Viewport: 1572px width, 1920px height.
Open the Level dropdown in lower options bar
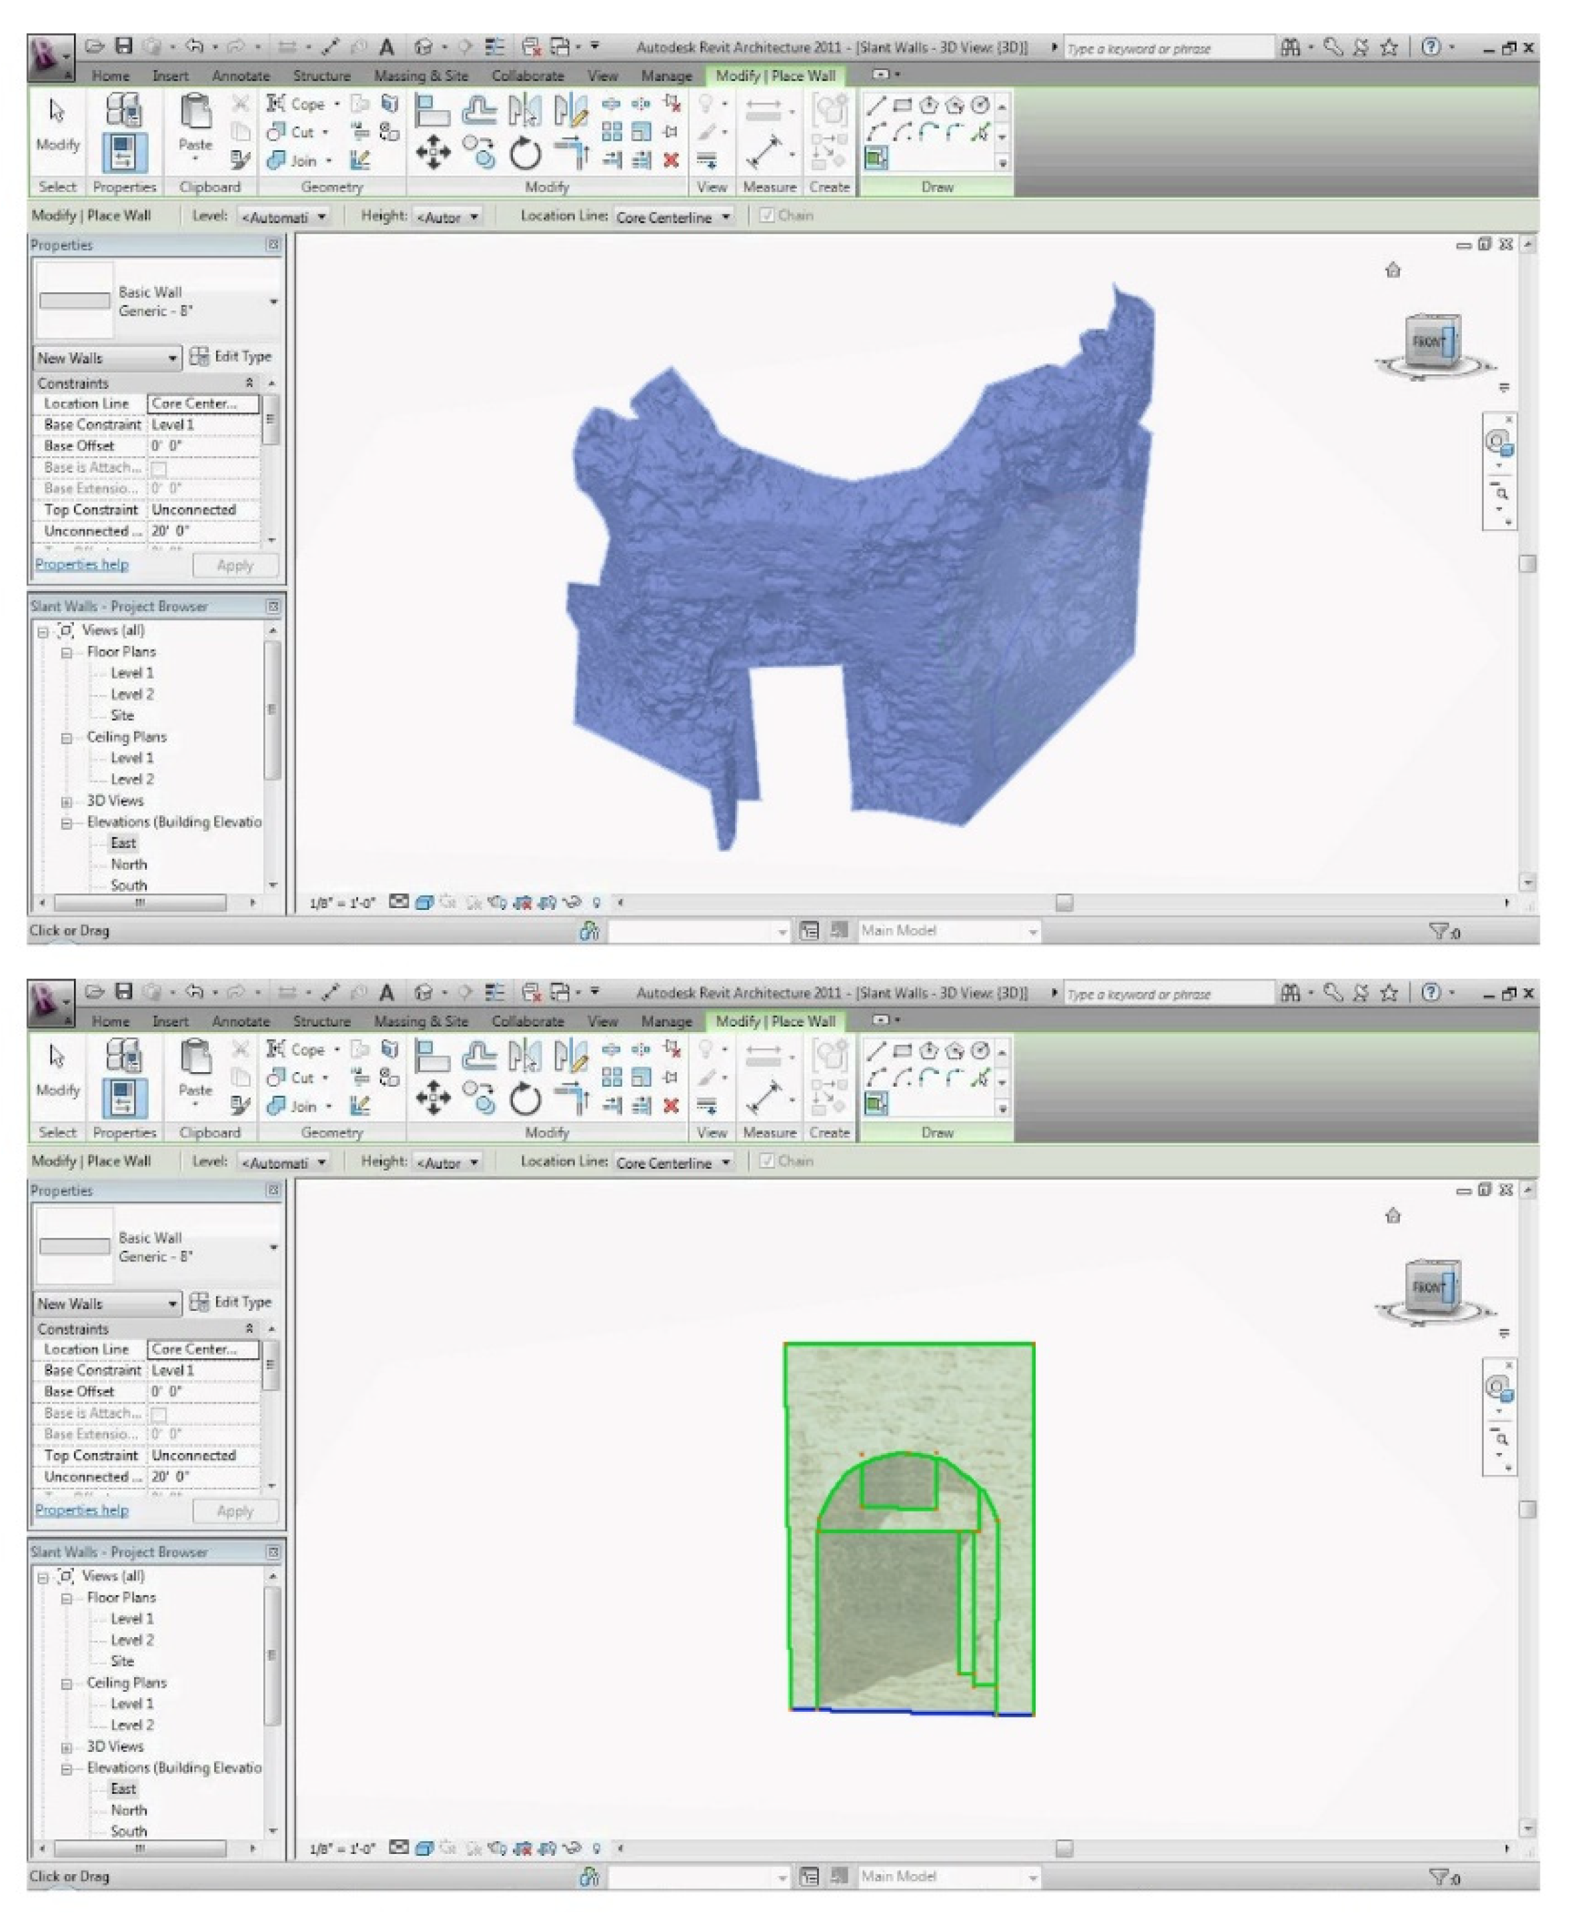pos(283,1163)
